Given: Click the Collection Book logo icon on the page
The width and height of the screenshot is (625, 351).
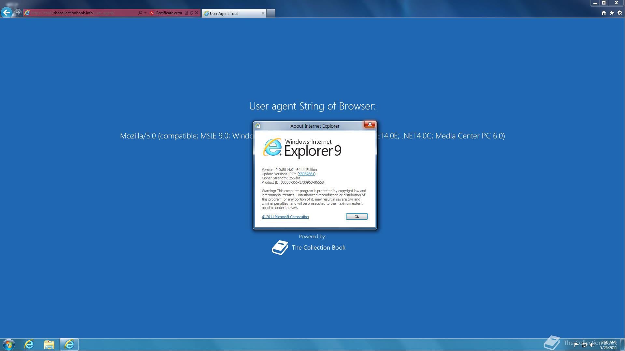Looking at the screenshot, I should (280, 248).
